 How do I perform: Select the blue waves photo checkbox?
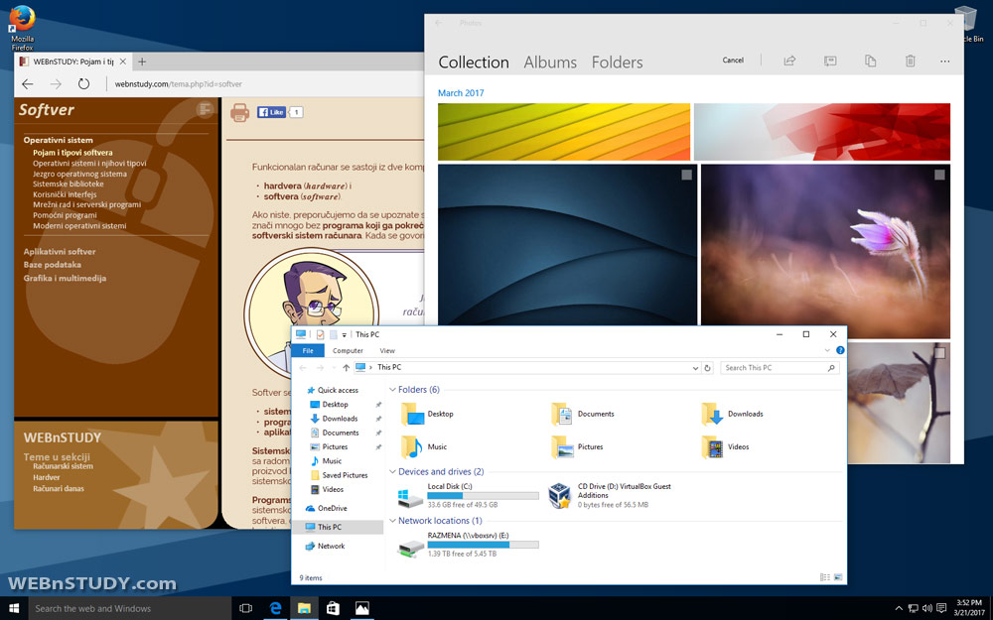pos(686,175)
